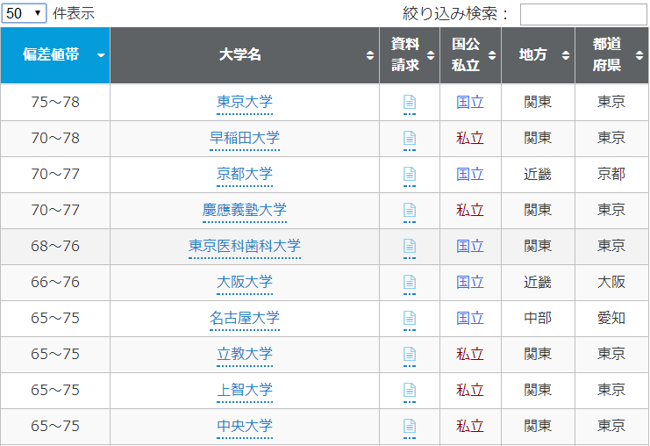Click the 絞り込み検索 filter input field
This screenshot has width=650, height=446.
coord(582,14)
